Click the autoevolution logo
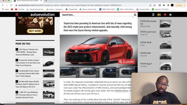Image resolution: width=187 pixels, height=105 pixels. point(42,15)
